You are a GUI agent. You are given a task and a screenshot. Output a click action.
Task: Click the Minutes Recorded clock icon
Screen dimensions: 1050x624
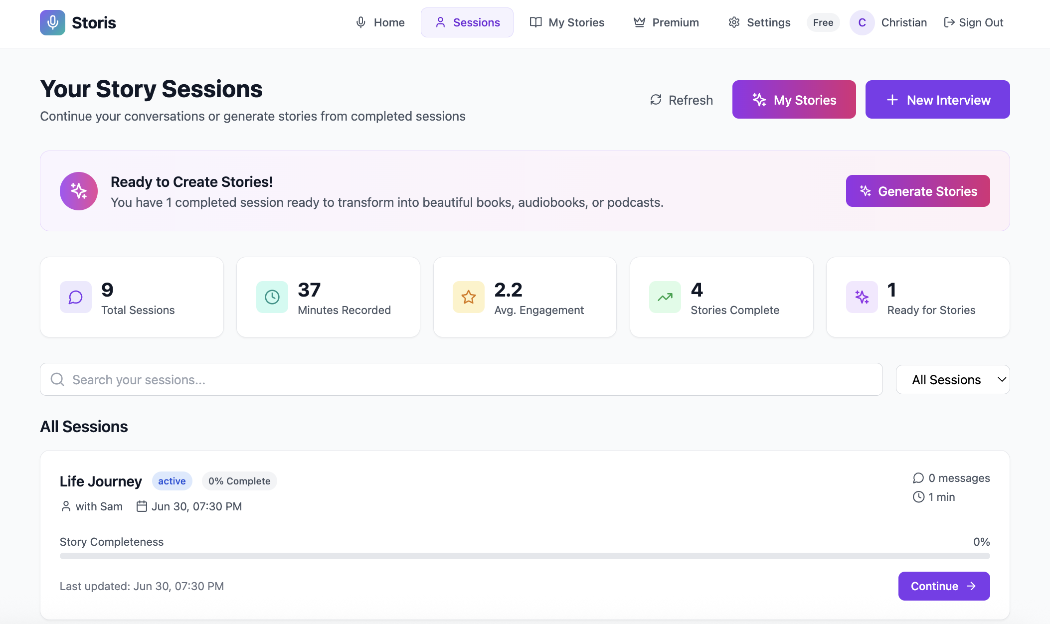(272, 297)
